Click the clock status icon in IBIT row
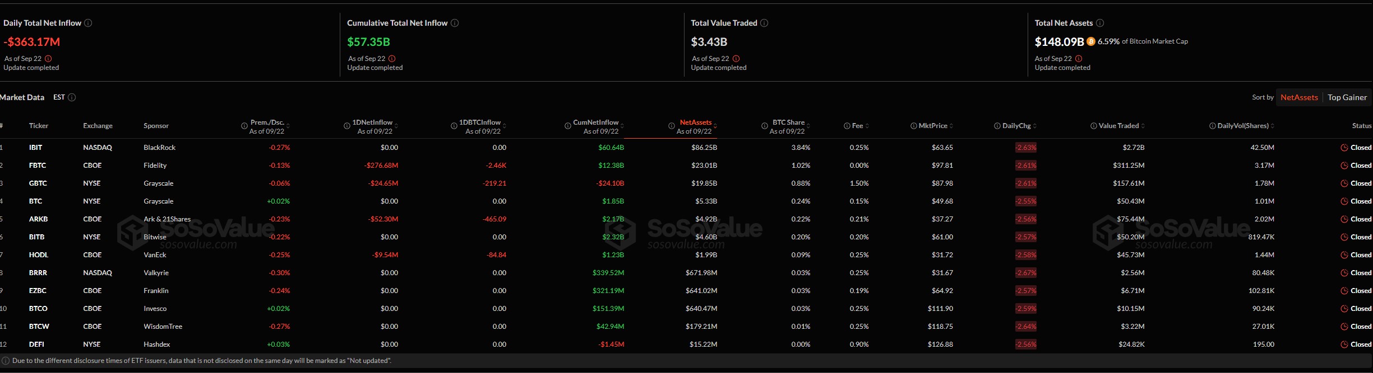The height and width of the screenshot is (373, 1373). (x=1344, y=148)
